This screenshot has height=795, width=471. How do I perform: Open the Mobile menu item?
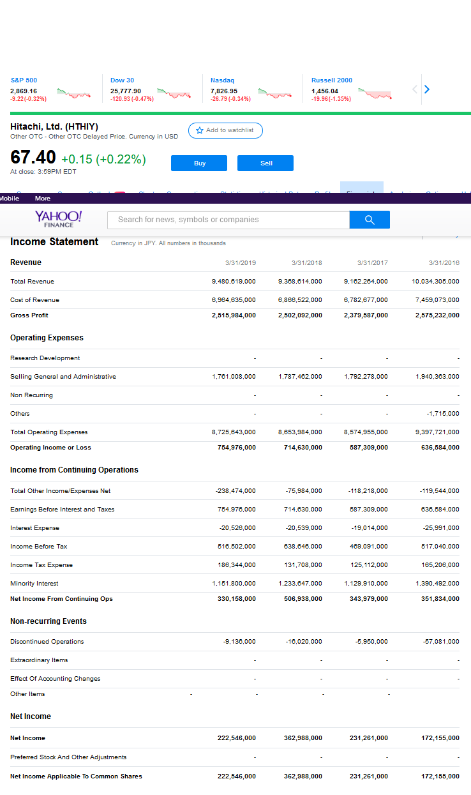point(9,199)
